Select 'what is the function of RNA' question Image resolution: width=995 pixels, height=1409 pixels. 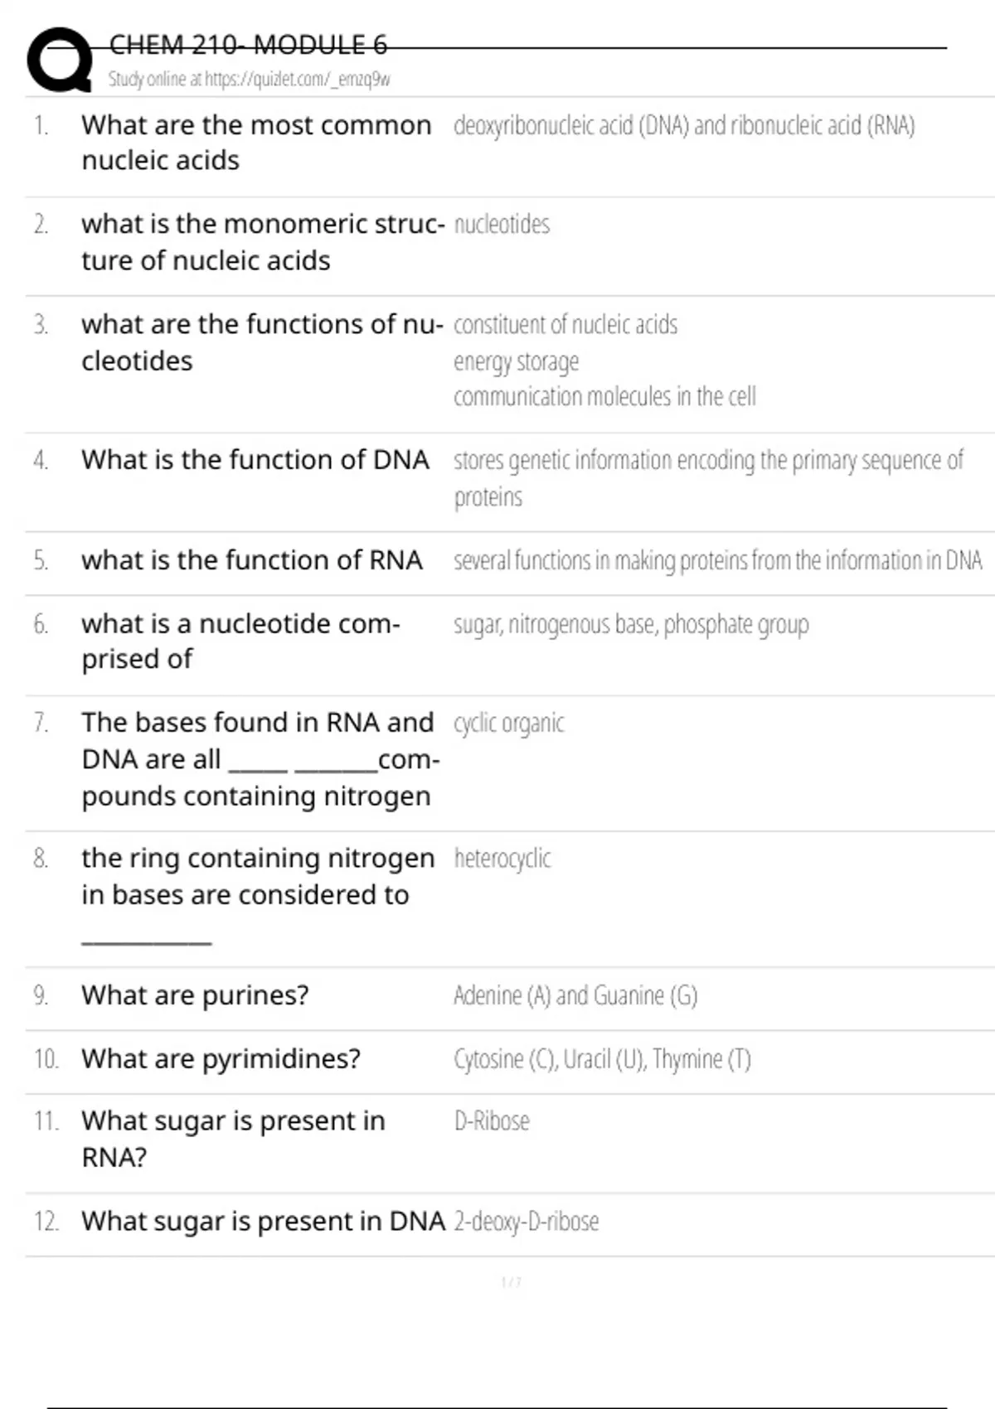(x=252, y=560)
